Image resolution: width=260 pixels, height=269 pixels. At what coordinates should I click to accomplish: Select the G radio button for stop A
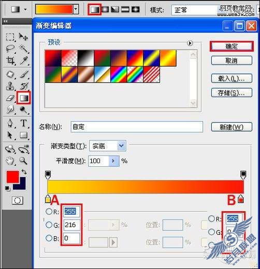[x=49, y=225]
